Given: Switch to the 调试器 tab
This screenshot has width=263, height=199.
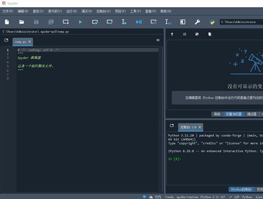Looking at the screenshot, I should (x=251, y=114).
